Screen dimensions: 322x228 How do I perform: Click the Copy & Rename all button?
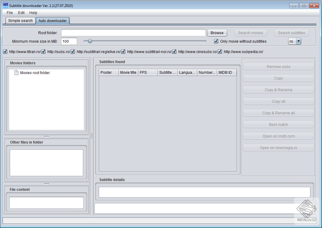coord(278,113)
